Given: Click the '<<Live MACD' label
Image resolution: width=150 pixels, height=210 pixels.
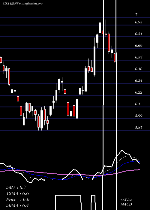Looking at the screenshot, I should 126,202.
